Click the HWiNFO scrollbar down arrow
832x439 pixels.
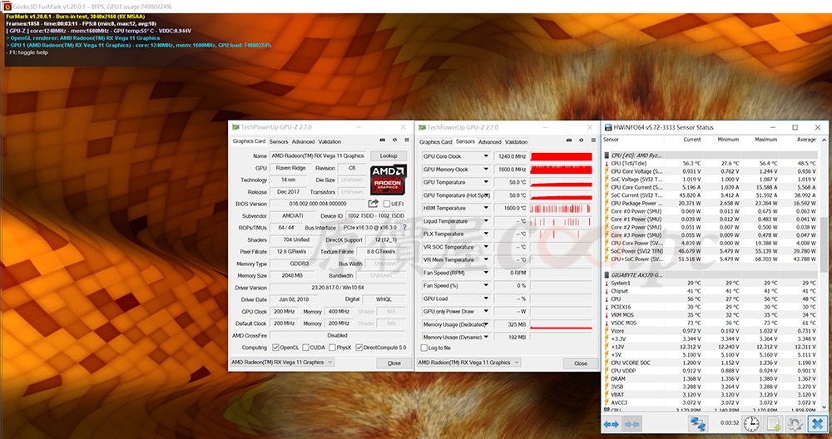(x=824, y=407)
